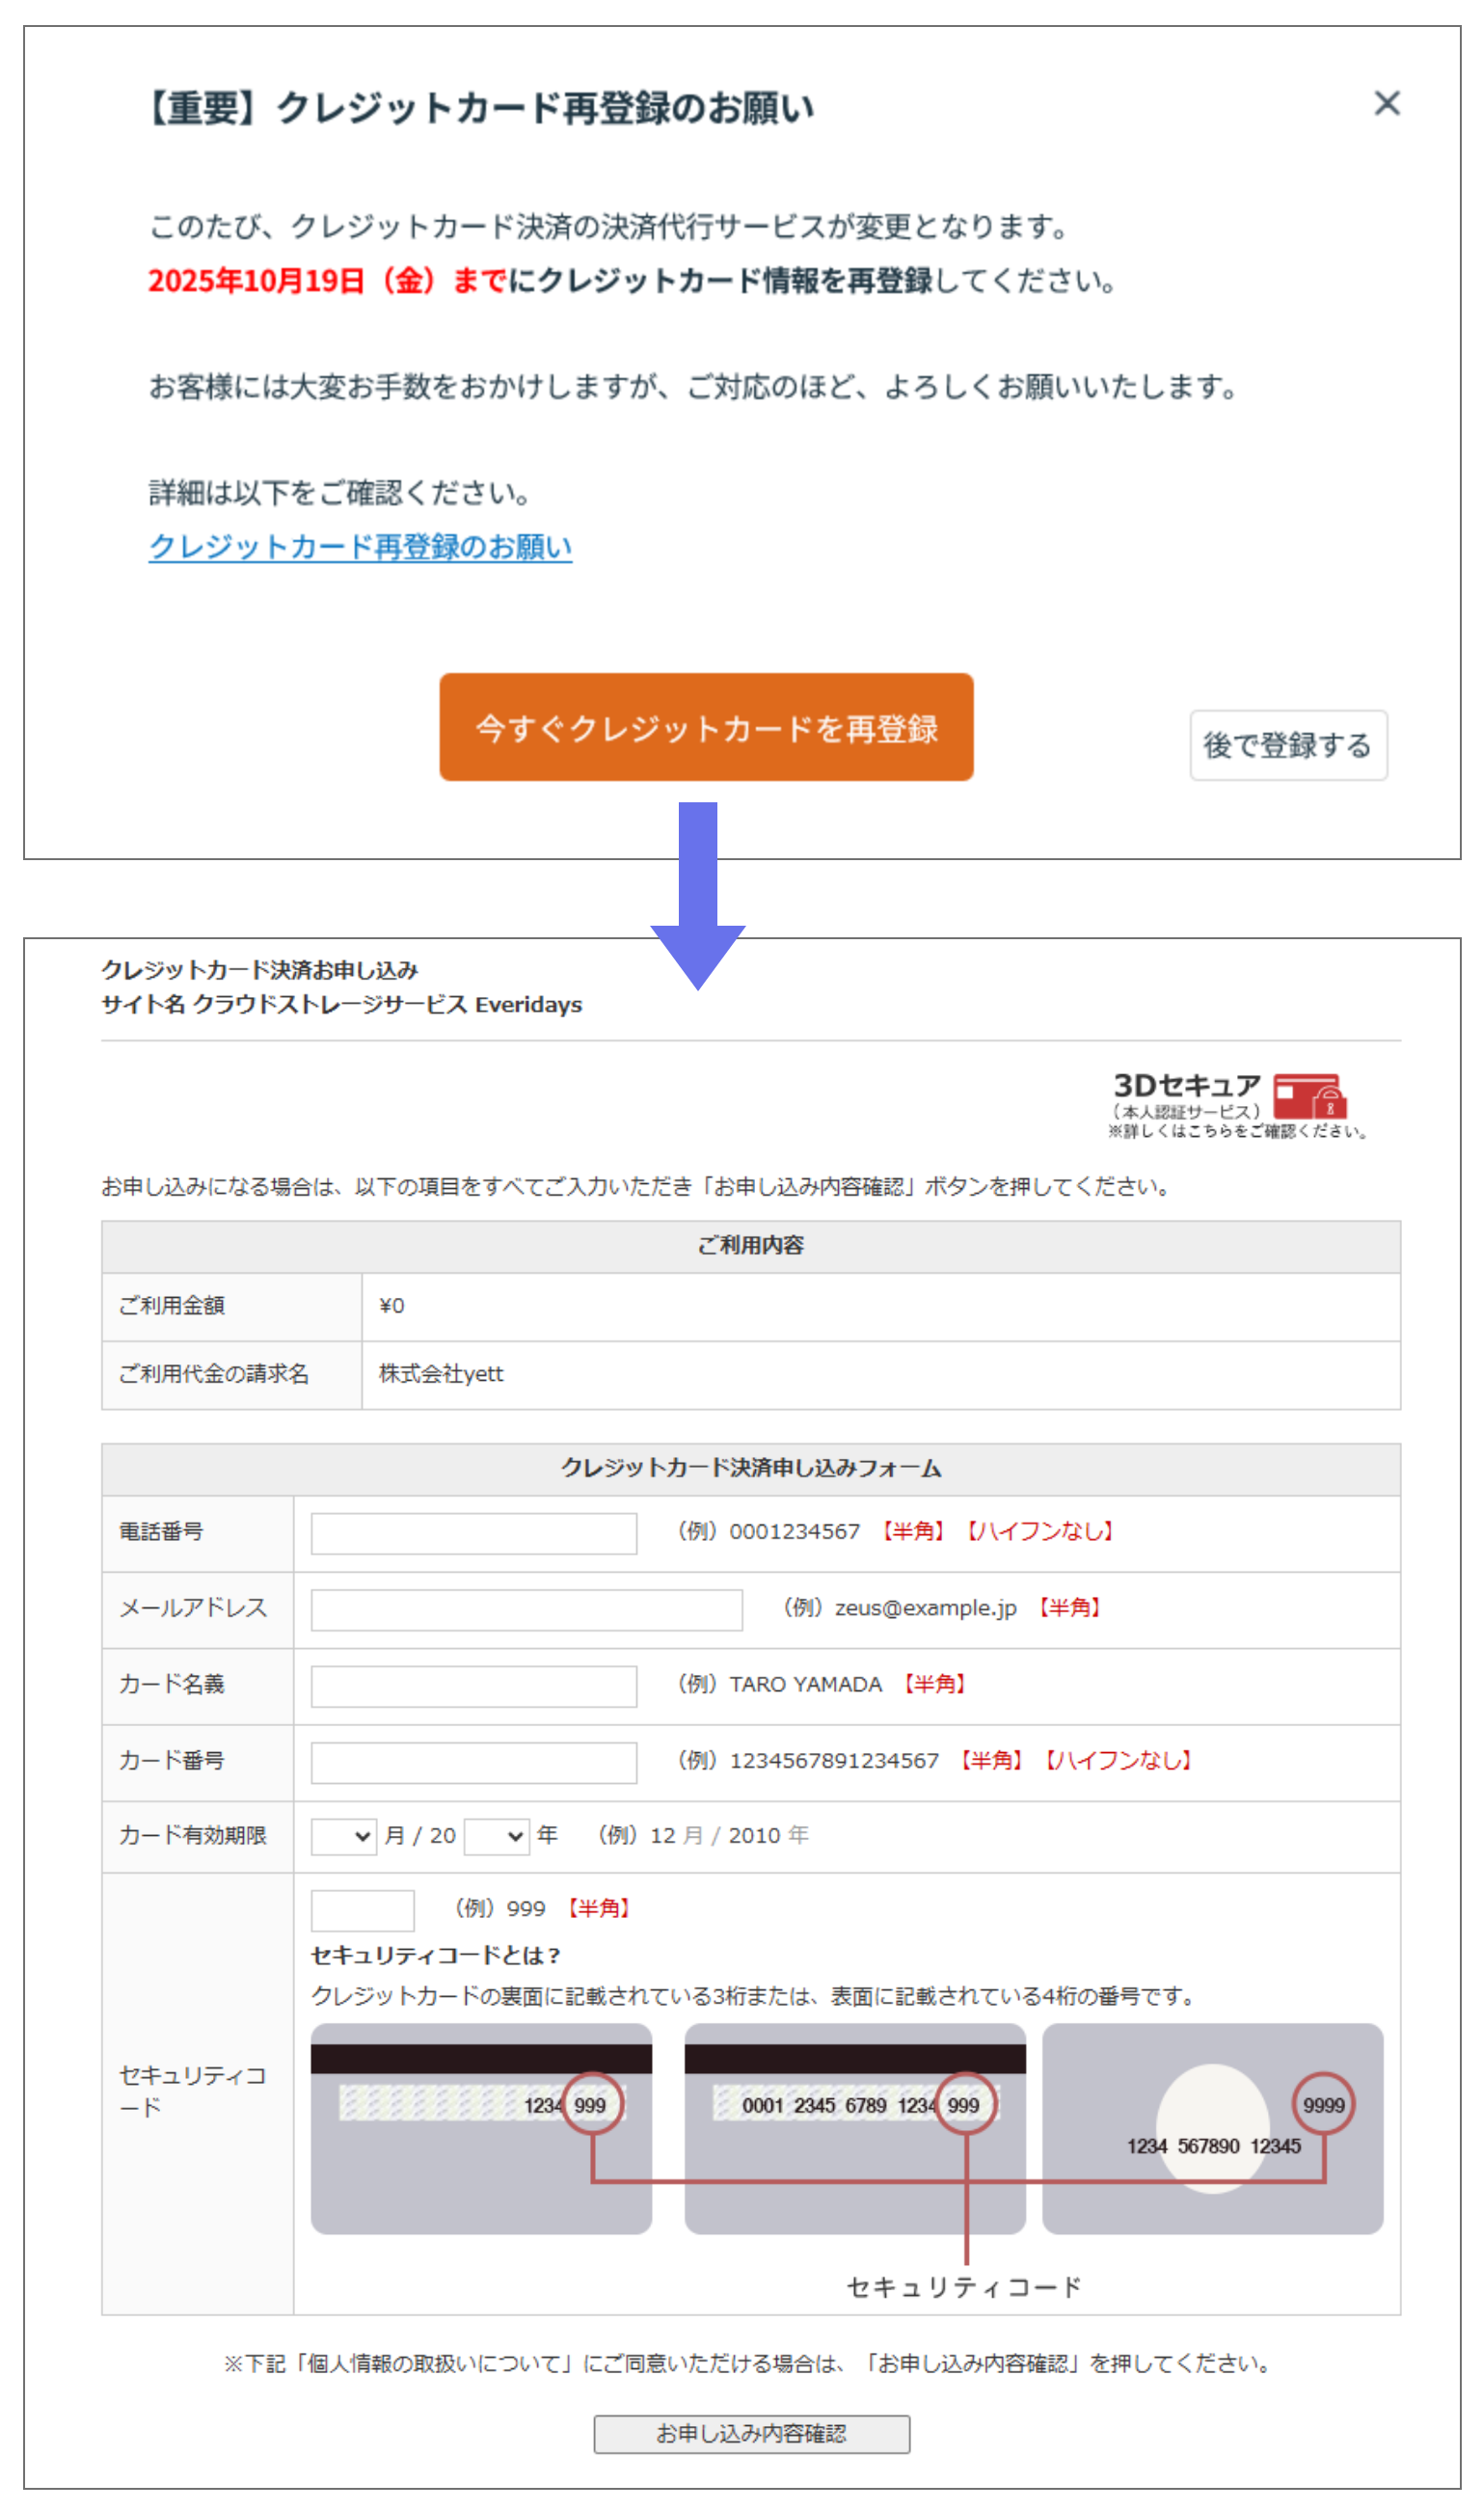The image size is (1483, 2511).
Task: Click the 3Dセキュア logo text
Action: (1186, 1085)
